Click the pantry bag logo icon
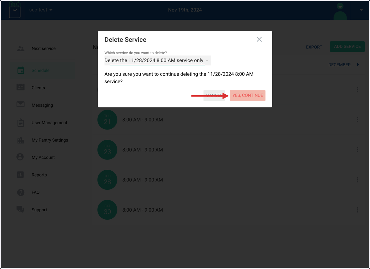Viewport: 370px width, 269px height. 14,10
